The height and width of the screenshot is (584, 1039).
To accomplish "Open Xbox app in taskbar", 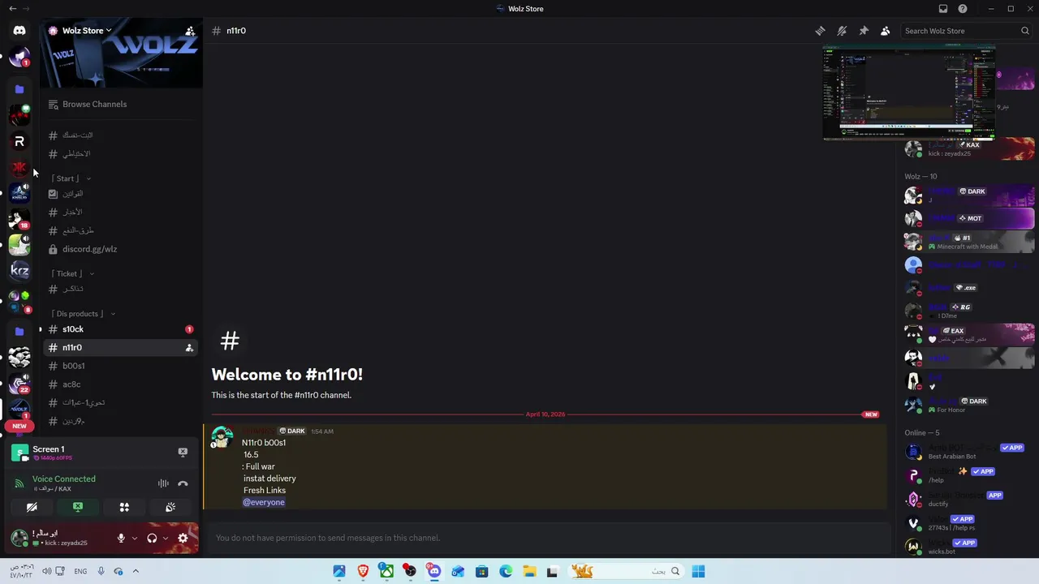I will pyautogui.click(x=386, y=571).
